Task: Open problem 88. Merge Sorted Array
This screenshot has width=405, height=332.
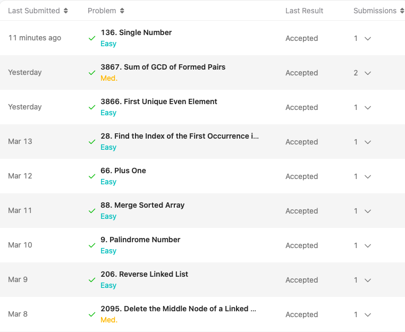Action: coord(142,205)
